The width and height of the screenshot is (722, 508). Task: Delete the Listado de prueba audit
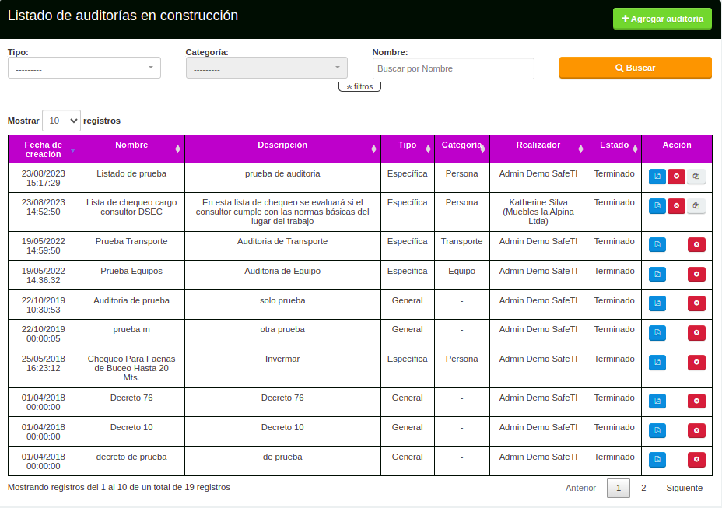[676, 177]
